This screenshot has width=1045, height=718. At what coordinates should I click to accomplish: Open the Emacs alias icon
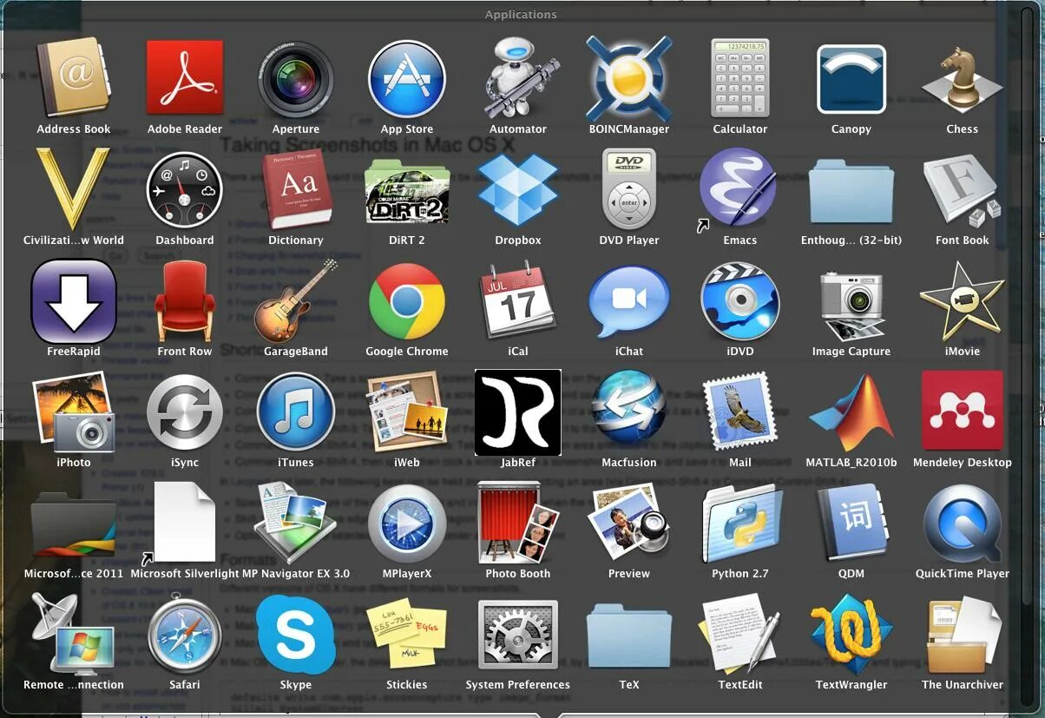click(739, 189)
